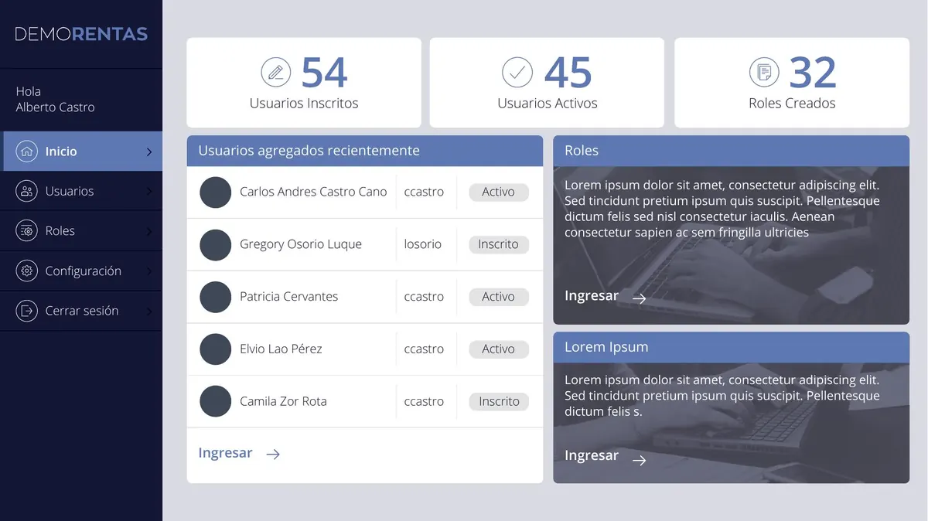Click the gear icon beside Configuración
Screen dimensions: 928x521
pyautogui.click(x=27, y=271)
